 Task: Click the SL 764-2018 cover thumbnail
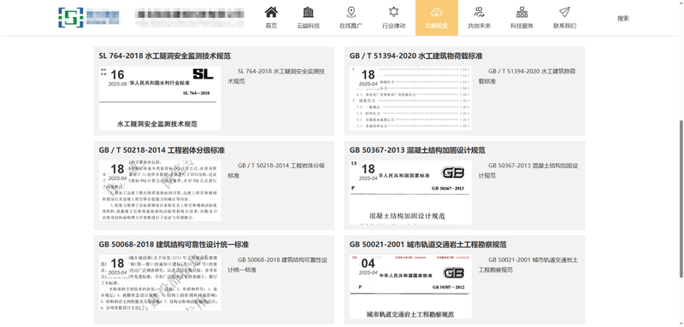160,98
